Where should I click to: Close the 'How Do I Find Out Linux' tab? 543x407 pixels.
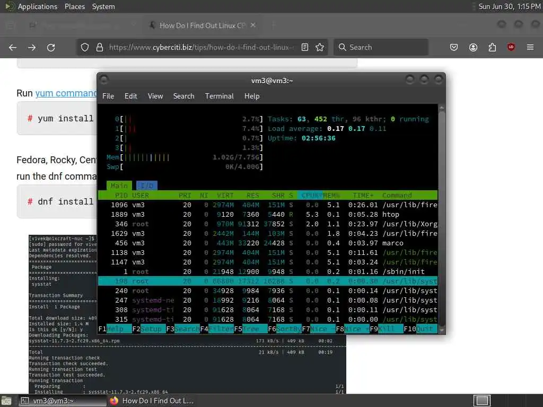pyautogui.click(x=253, y=25)
